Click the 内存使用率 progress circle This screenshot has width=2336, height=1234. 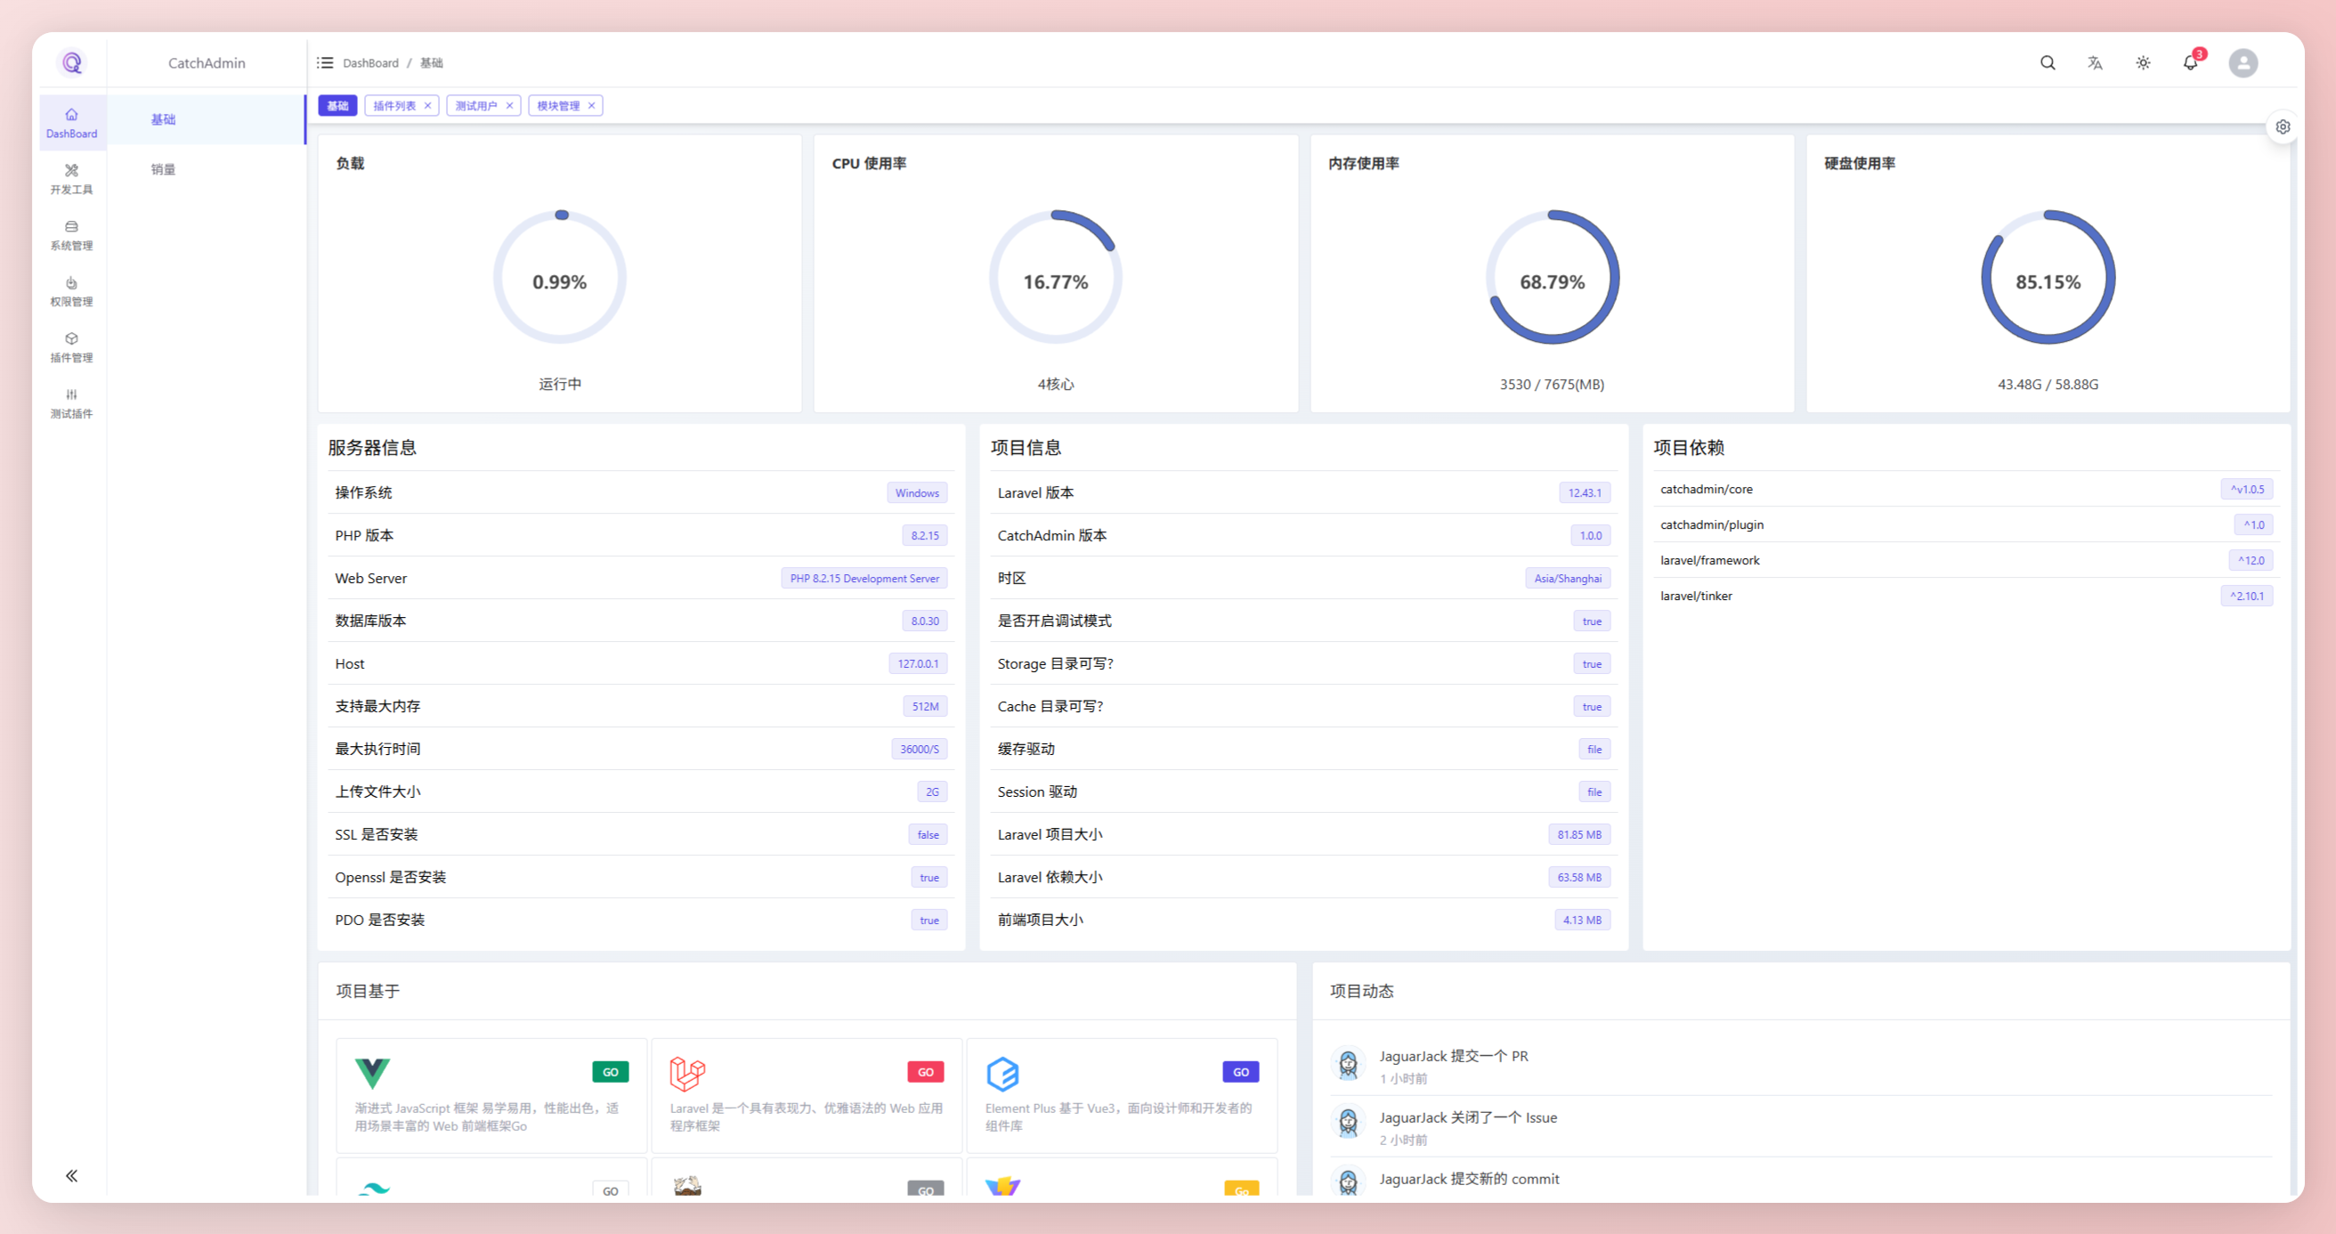tap(1552, 278)
